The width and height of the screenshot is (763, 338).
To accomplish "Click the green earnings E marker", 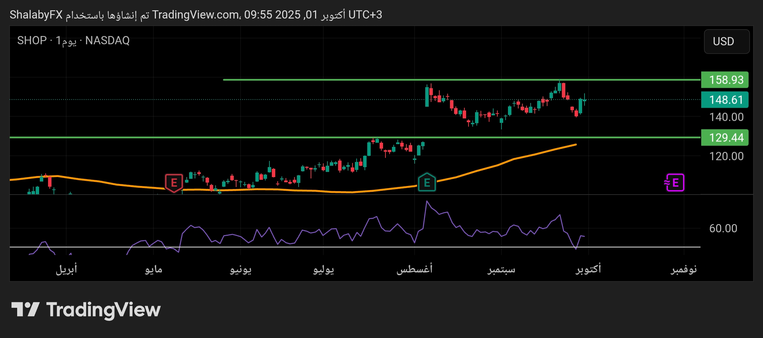I will click(x=427, y=183).
